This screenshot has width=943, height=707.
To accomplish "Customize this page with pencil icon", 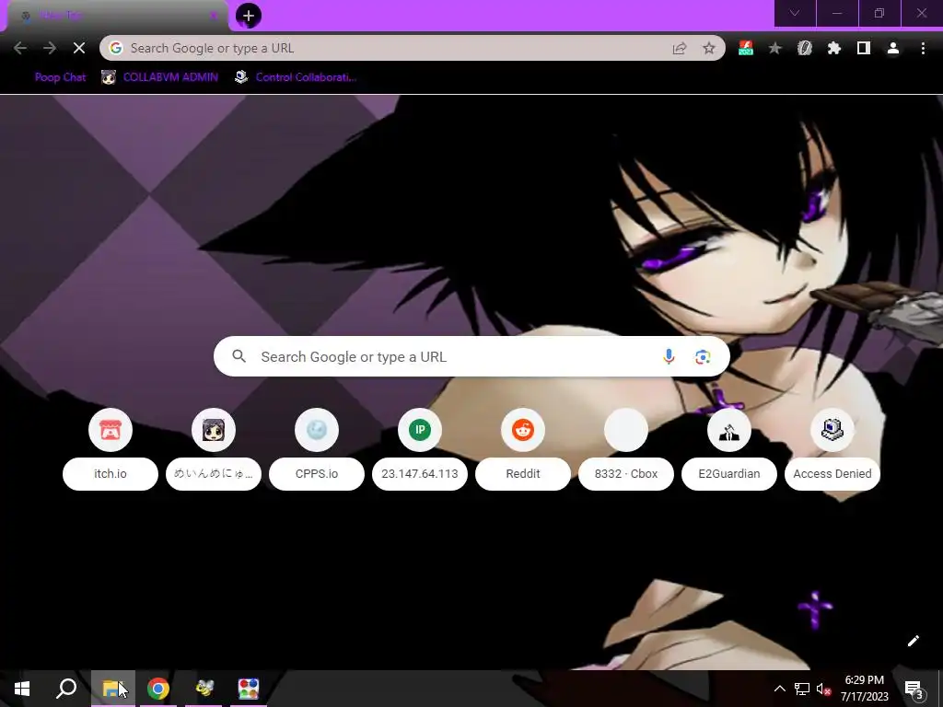I will (x=913, y=641).
